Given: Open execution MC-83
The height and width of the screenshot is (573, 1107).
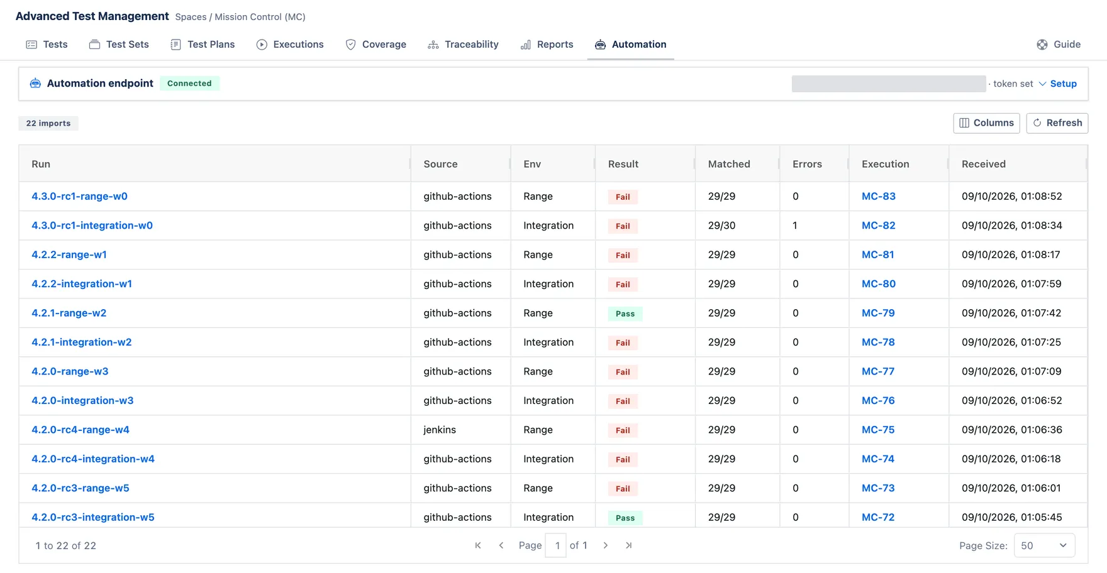Looking at the screenshot, I should coord(879,196).
